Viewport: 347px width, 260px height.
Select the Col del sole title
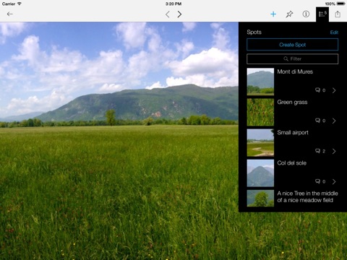click(292, 163)
